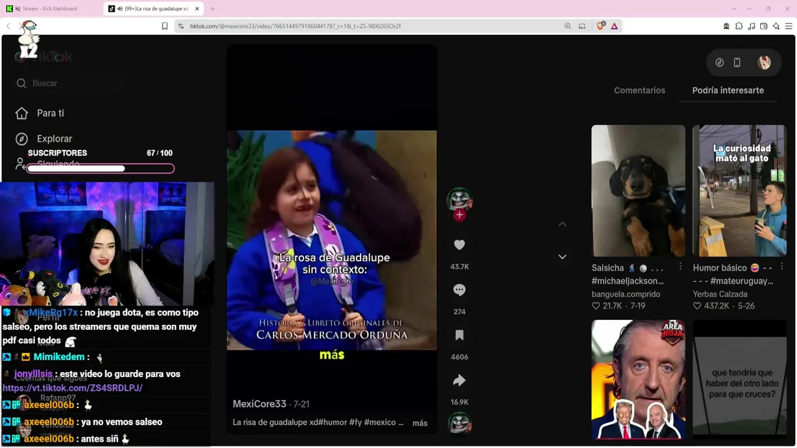This screenshot has width=797, height=448.
Task: Click the site settings icon beside URL
Action: click(181, 26)
